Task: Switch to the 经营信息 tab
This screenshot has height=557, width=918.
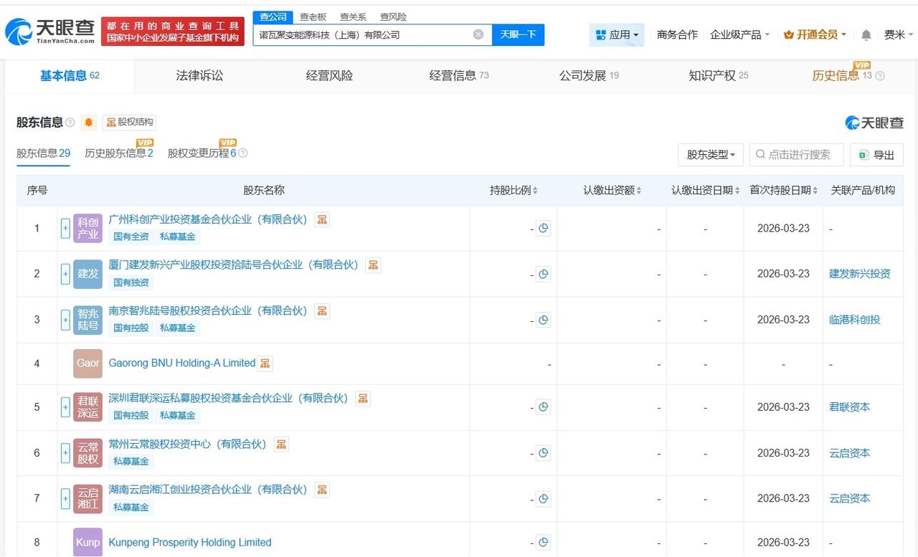Action: 459,75
